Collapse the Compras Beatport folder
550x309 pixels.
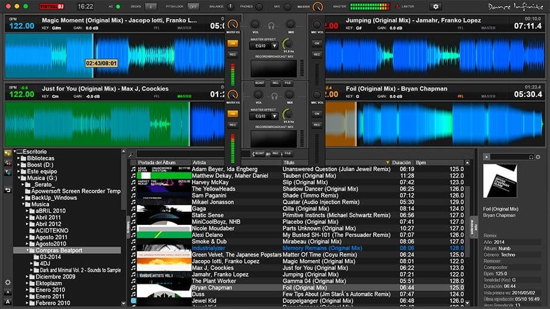pyautogui.click(x=27, y=250)
